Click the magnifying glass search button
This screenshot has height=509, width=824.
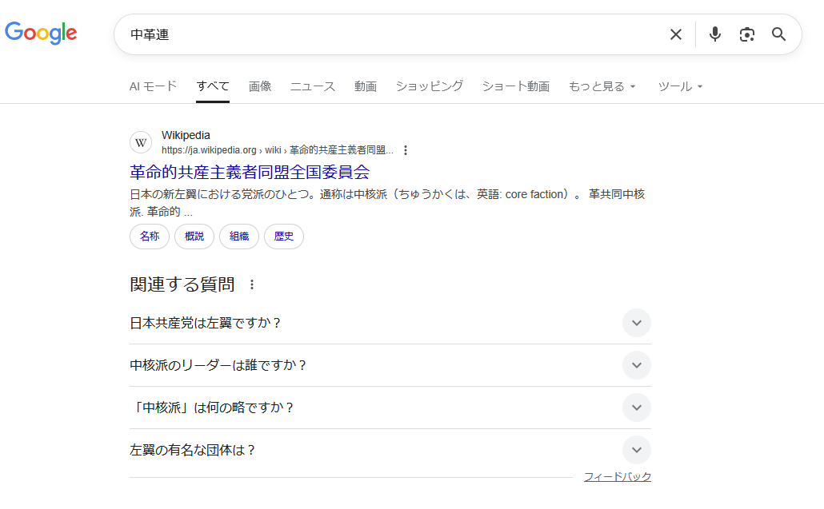point(779,34)
